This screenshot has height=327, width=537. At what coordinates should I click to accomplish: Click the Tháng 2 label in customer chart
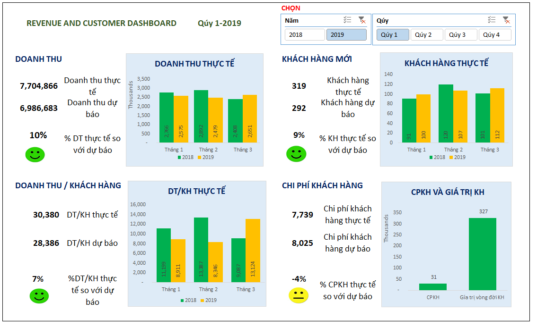pos(453,150)
